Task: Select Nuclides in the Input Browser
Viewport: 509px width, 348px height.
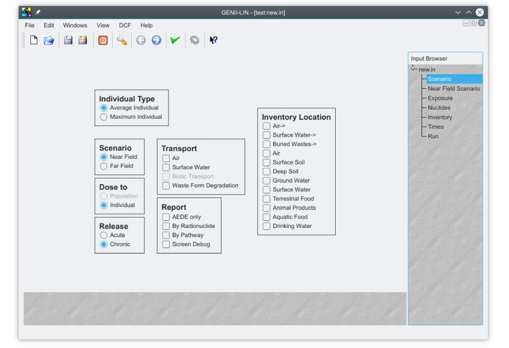Action: (x=439, y=108)
